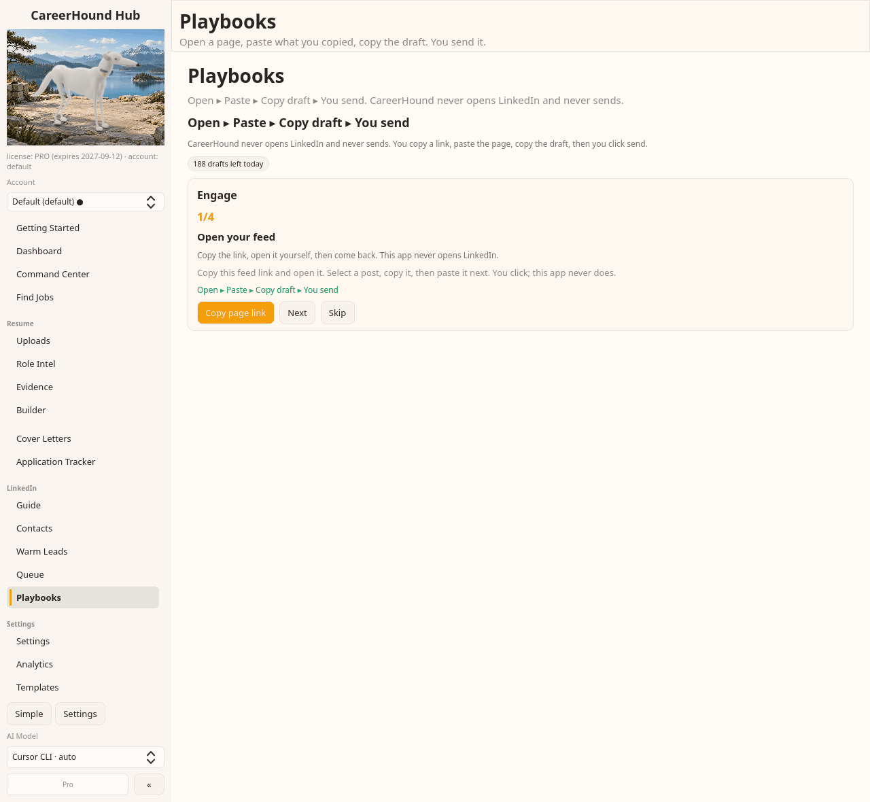870x802 pixels.
Task: Go to Contacts
Action: 83,528
